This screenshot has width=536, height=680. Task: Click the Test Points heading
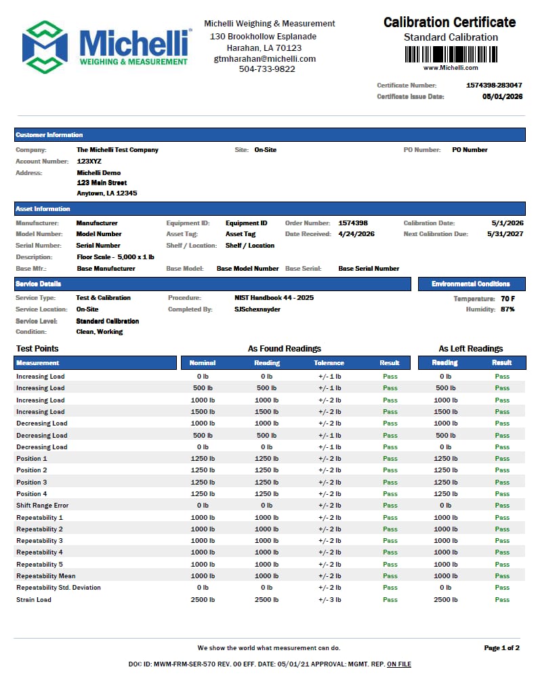pyautogui.click(x=37, y=349)
